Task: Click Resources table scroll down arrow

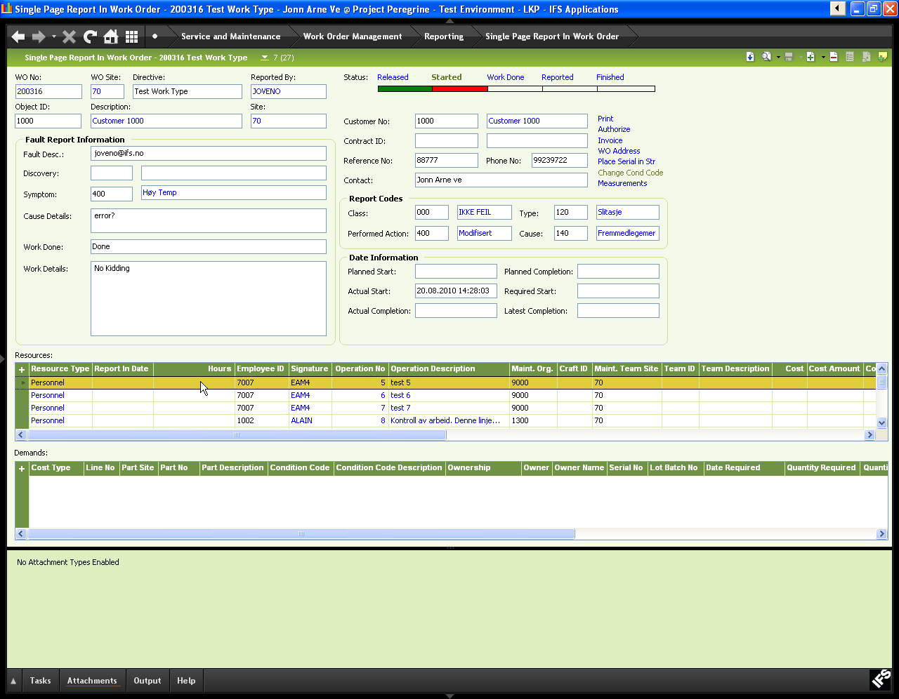Action: point(882,423)
